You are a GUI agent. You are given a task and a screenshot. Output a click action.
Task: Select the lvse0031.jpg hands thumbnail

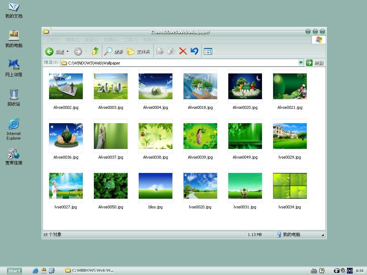[x=245, y=186]
